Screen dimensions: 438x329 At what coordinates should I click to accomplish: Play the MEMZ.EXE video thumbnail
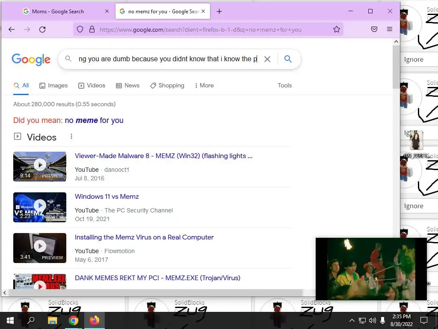click(40, 281)
